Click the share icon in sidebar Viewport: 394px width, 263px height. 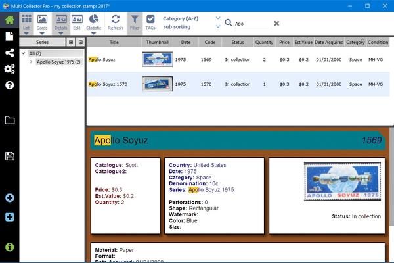(10, 53)
